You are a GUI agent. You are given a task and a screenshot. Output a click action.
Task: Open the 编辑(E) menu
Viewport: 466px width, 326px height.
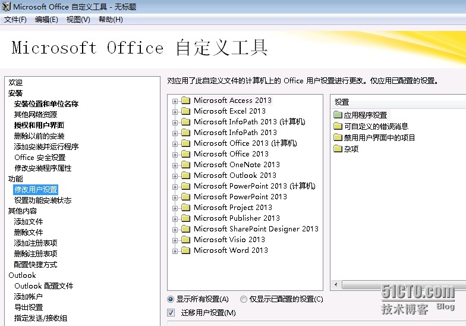[46, 20]
